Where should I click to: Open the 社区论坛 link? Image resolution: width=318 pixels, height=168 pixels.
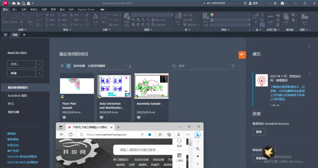(x=13, y=145)
